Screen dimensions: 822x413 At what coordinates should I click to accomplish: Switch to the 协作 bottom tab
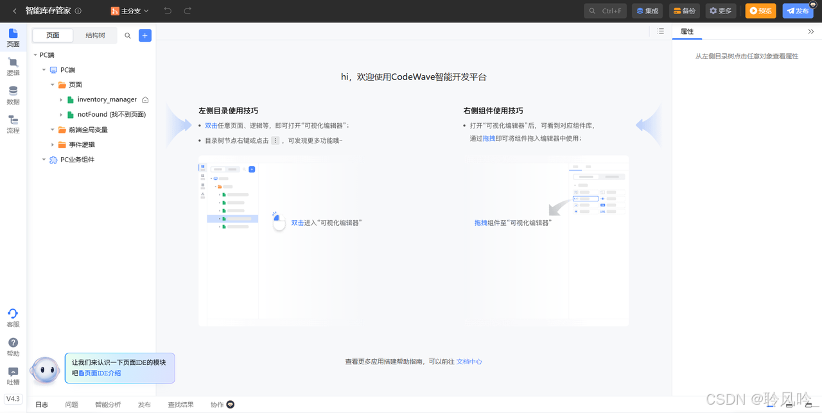click(222, 405)
